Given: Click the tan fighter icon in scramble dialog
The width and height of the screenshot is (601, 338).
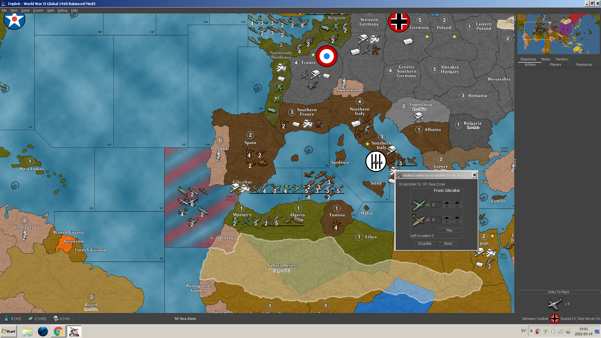Looking at the screenshot, I should (x=418, y=220).
